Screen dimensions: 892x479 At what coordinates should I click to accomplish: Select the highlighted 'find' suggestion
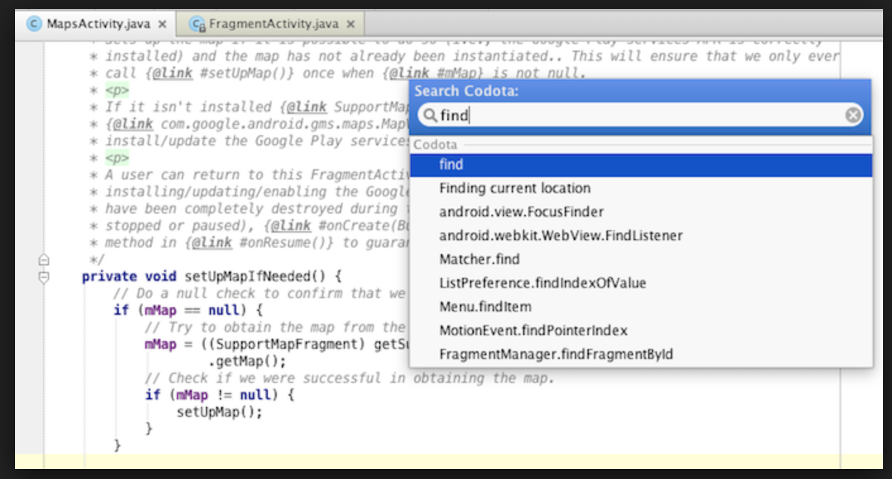click(450, 164)
